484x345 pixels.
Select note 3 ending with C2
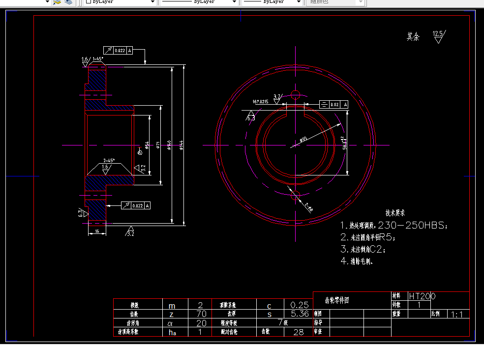coord(363,249)
